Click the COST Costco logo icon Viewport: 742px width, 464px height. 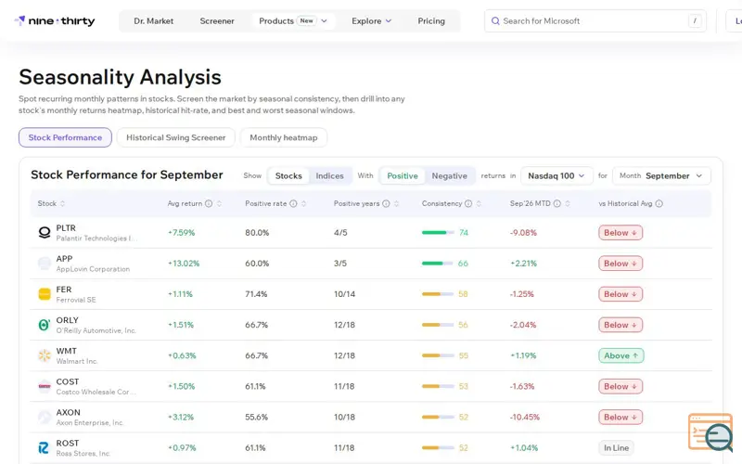pos(44,386)
